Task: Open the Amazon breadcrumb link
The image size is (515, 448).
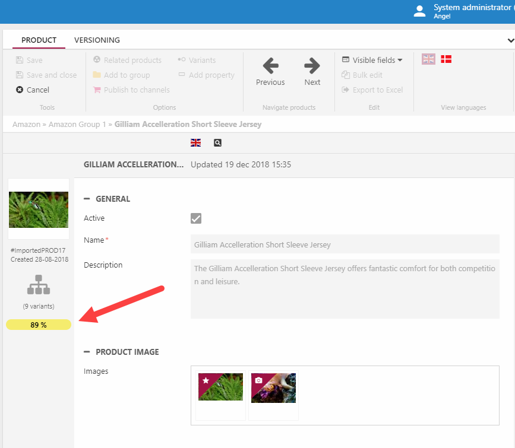Action: [26, 125]
